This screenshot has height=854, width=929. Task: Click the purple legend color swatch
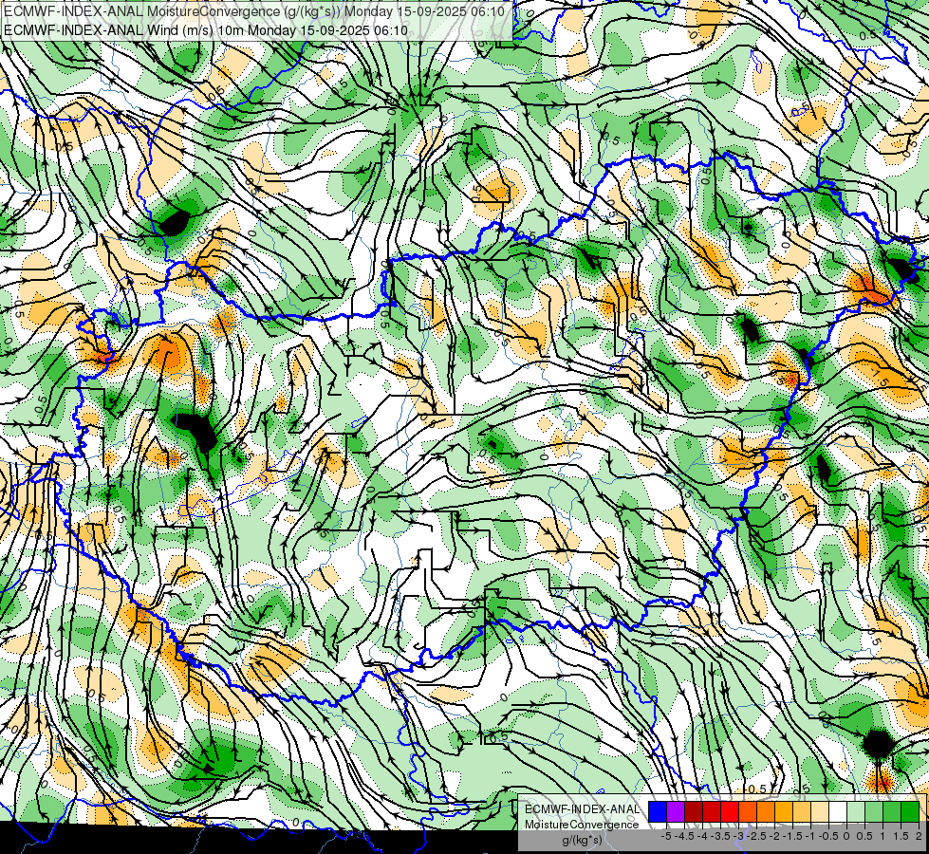point(676,811)
